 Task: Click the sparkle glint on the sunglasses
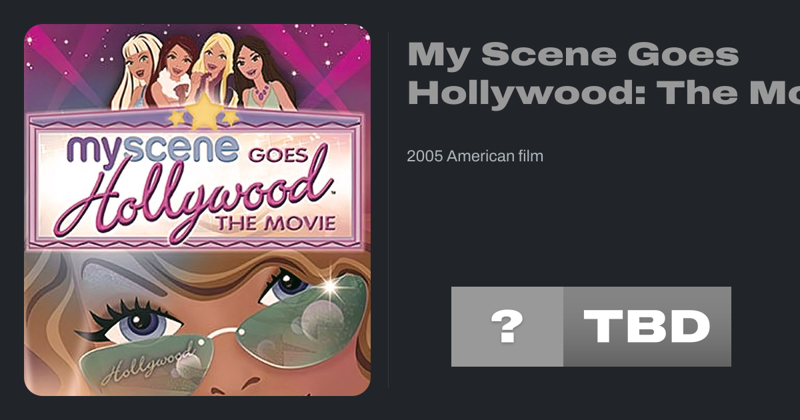pyautogui.click(x=330, y=287)
